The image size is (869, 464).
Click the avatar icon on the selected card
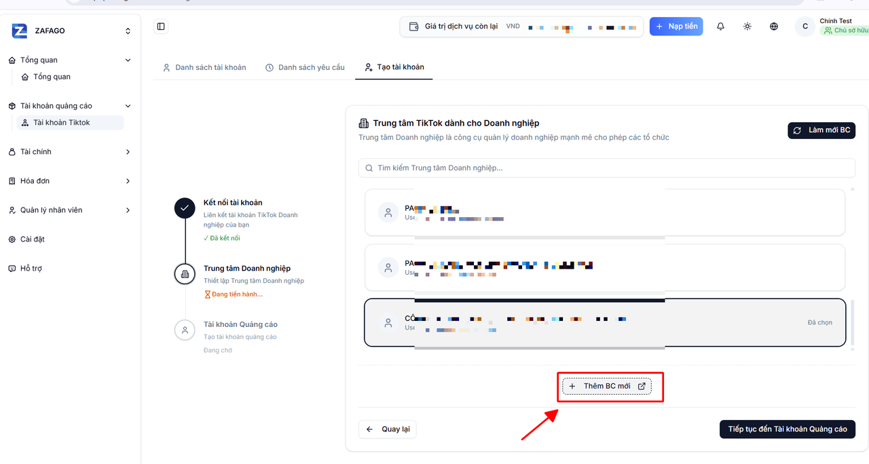388,323
